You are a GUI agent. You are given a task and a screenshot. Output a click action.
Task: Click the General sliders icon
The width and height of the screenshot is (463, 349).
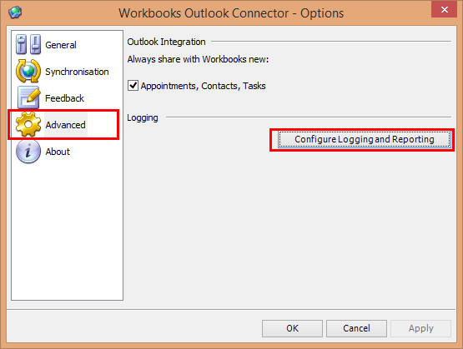pos(28,44)
